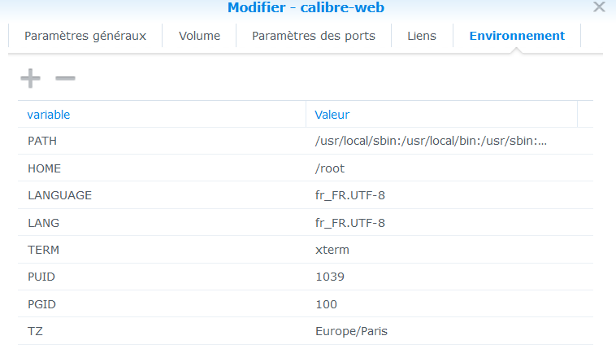This screenshot has height=349, width=616.
Task: Close the Modifier calibre-web dialog
Action: [599, 7]
